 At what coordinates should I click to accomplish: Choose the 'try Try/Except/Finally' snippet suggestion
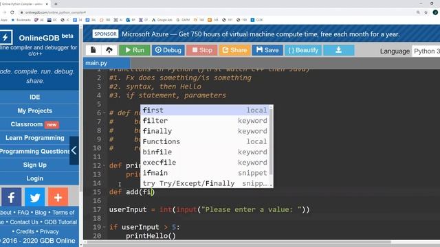click(205, 183)
